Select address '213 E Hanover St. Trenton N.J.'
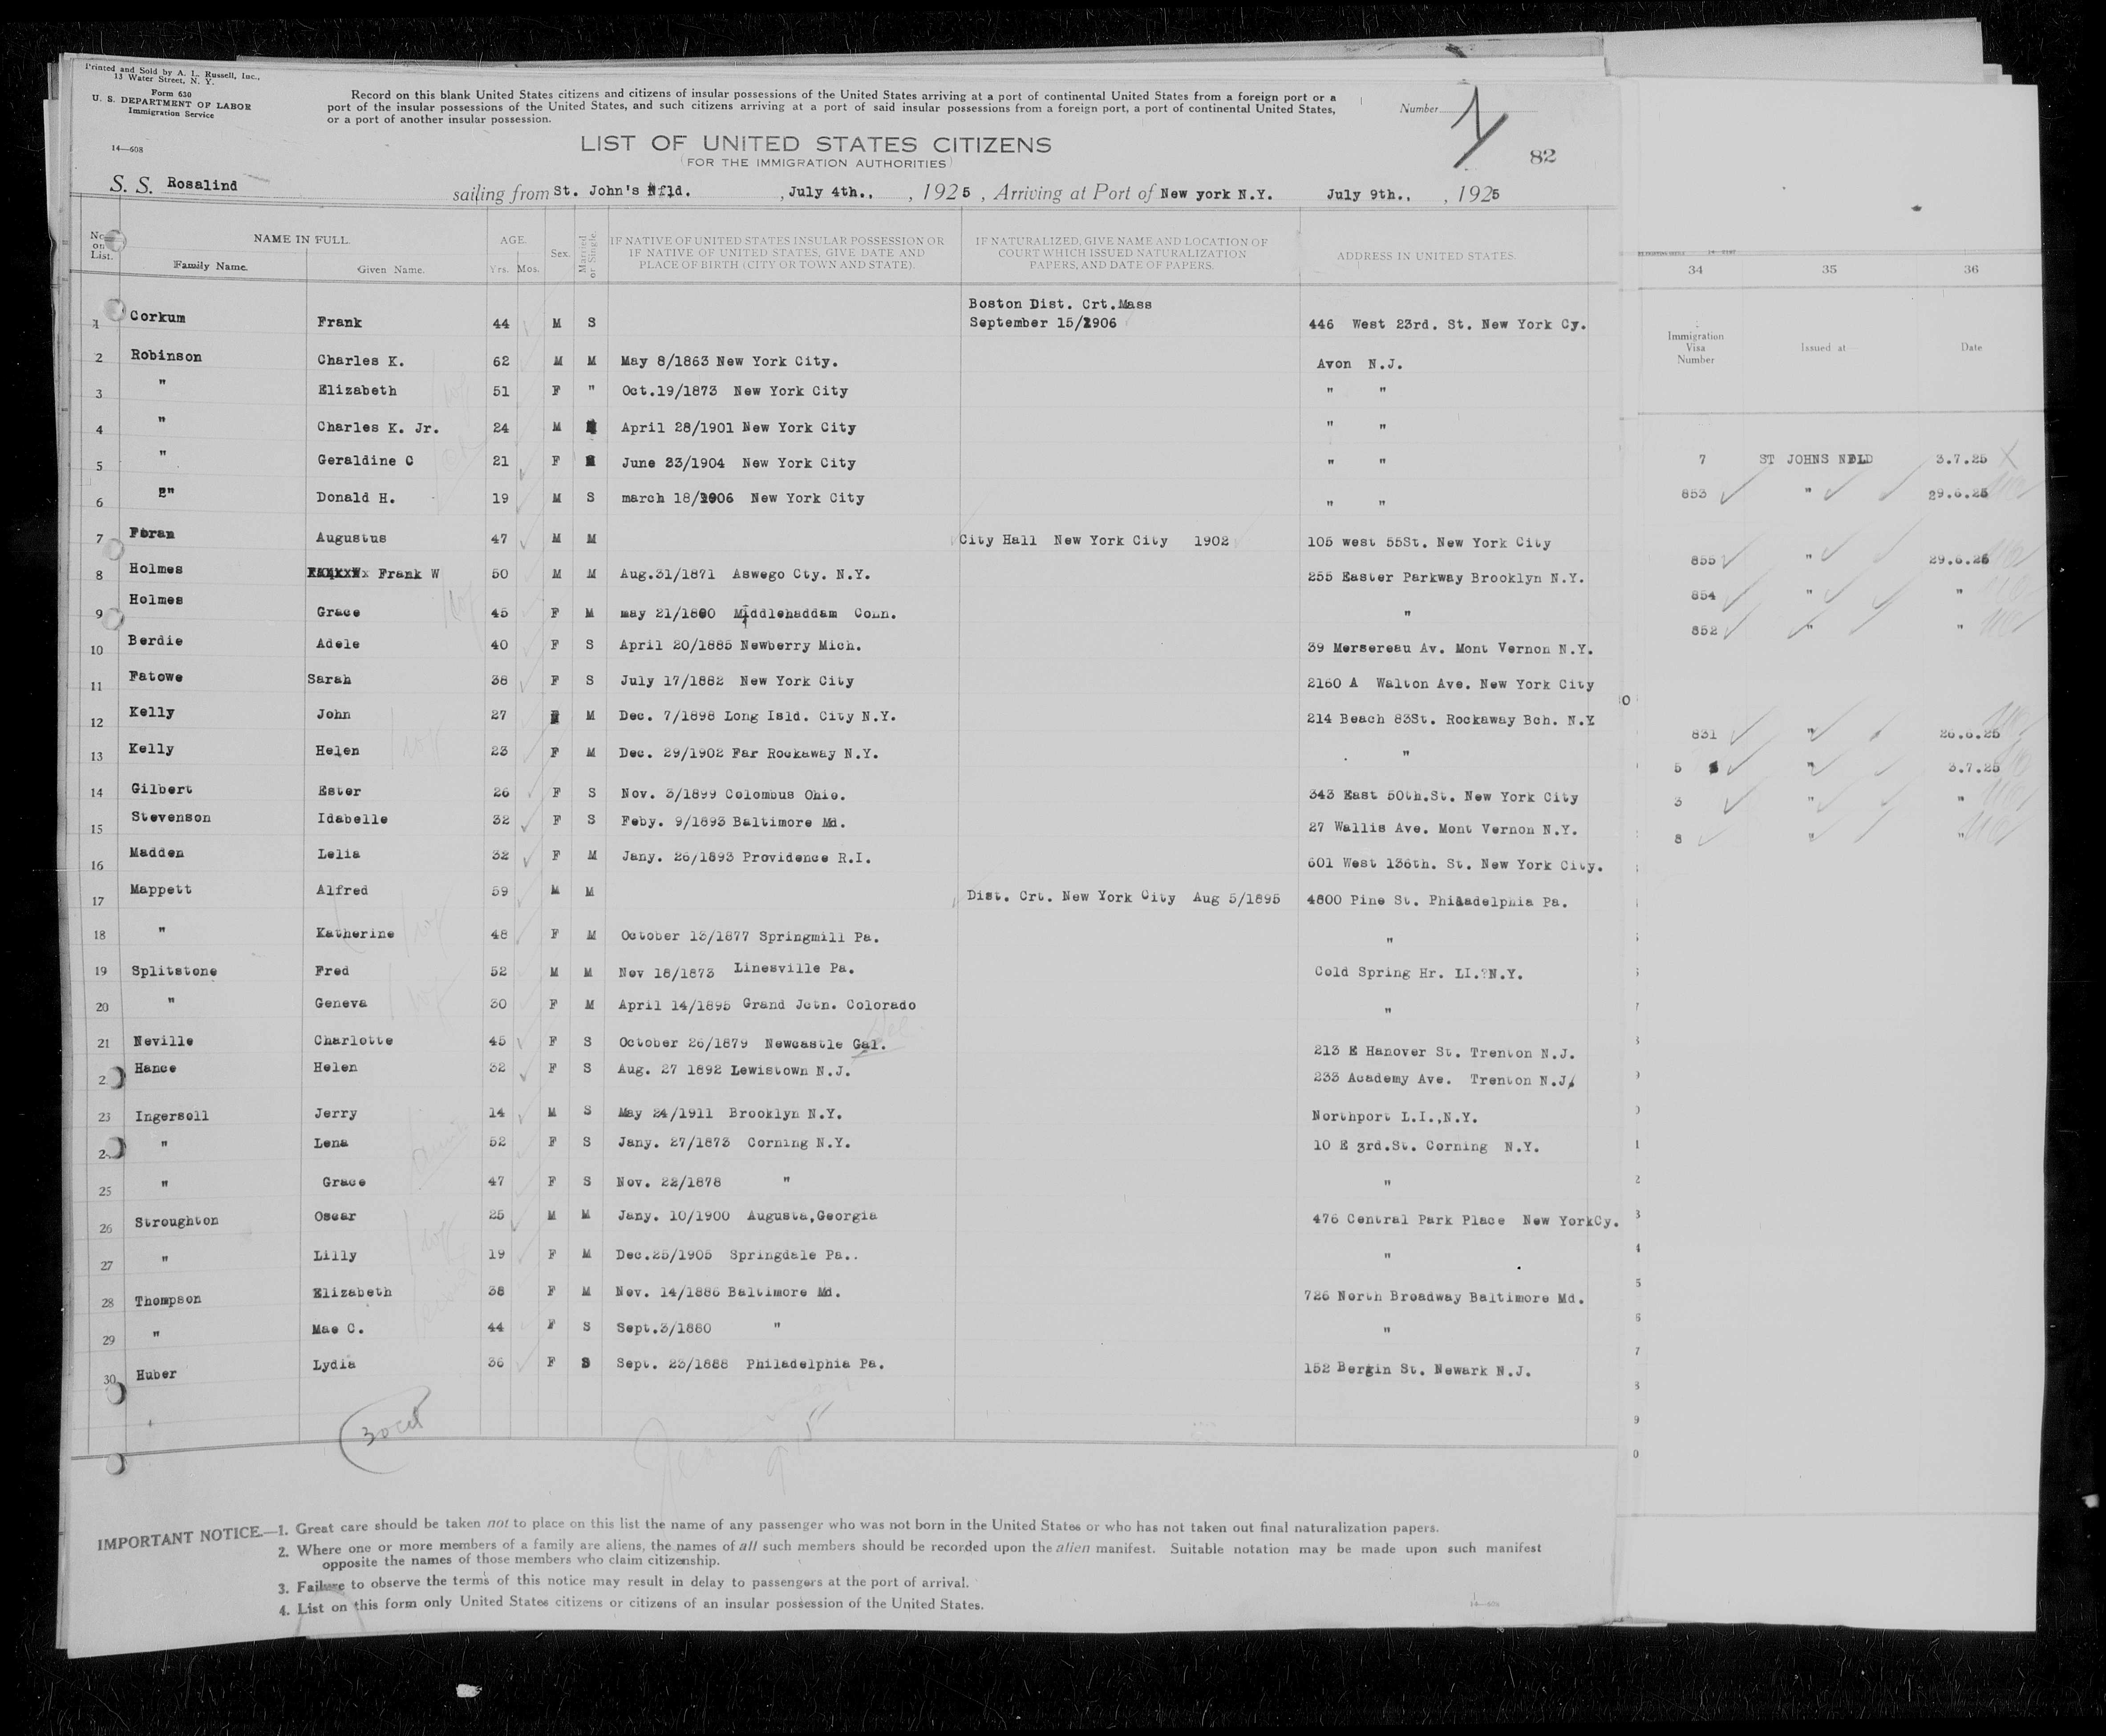The width and height of the screenshot is (2106, 1736). pyautogui.click(x=1445, y=1053)
